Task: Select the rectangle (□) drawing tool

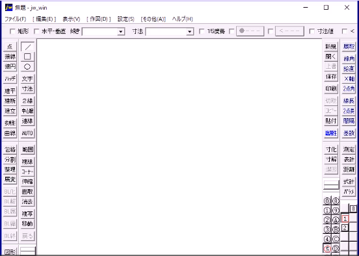Action: tap(27, 57)
